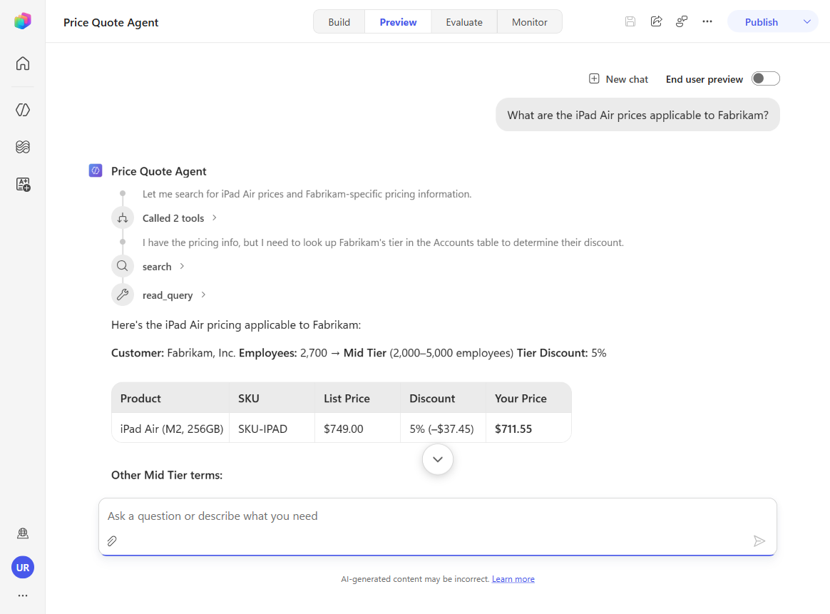Click the read_query step label
The height and width of the screenshot is (614, 830).
tap(168, 295)
